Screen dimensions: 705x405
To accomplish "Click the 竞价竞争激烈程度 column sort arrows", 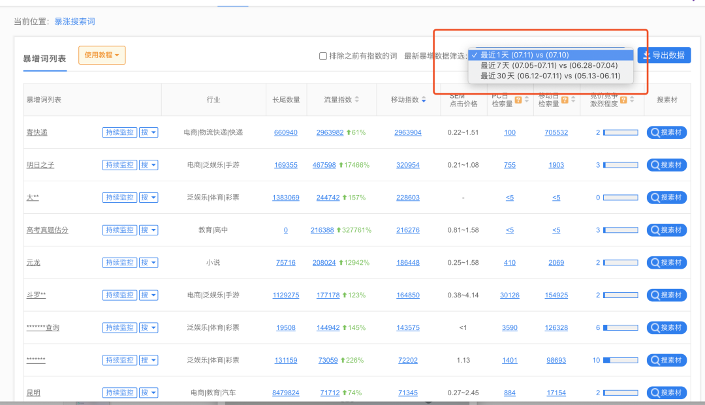I will coord(633,100).
